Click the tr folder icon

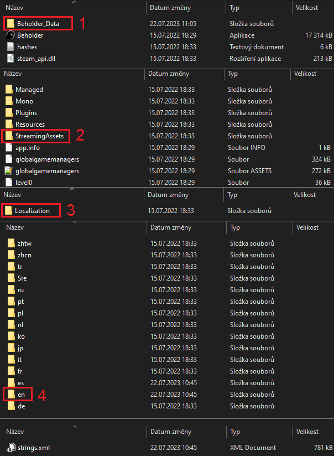[x=11, y=266]
